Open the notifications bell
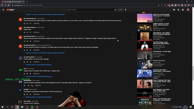 (x=183, y=10)
